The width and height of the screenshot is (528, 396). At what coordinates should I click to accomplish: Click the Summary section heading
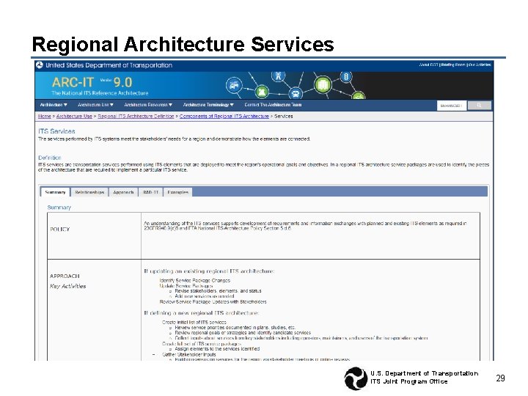pos(59,208)
